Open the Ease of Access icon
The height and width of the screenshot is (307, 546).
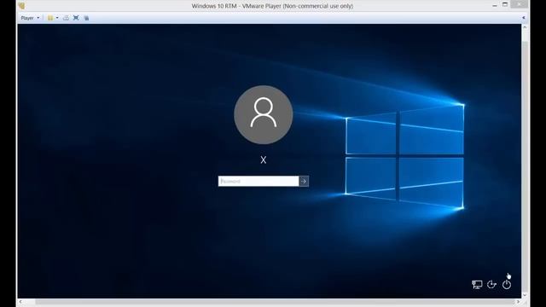click(491, 284)
